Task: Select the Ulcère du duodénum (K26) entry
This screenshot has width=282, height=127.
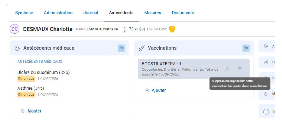Action: click(43, 72)
